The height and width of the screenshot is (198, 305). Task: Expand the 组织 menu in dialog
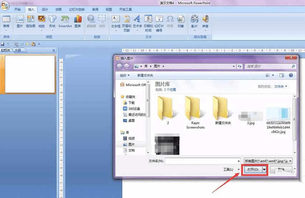click(x=125, y=75)
